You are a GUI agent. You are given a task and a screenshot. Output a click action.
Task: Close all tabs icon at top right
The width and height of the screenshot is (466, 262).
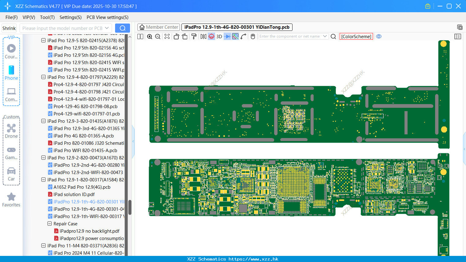tap(460, 27)
